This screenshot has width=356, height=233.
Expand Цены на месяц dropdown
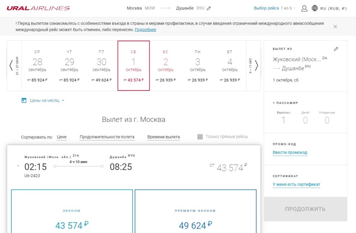tap(63, 101)
